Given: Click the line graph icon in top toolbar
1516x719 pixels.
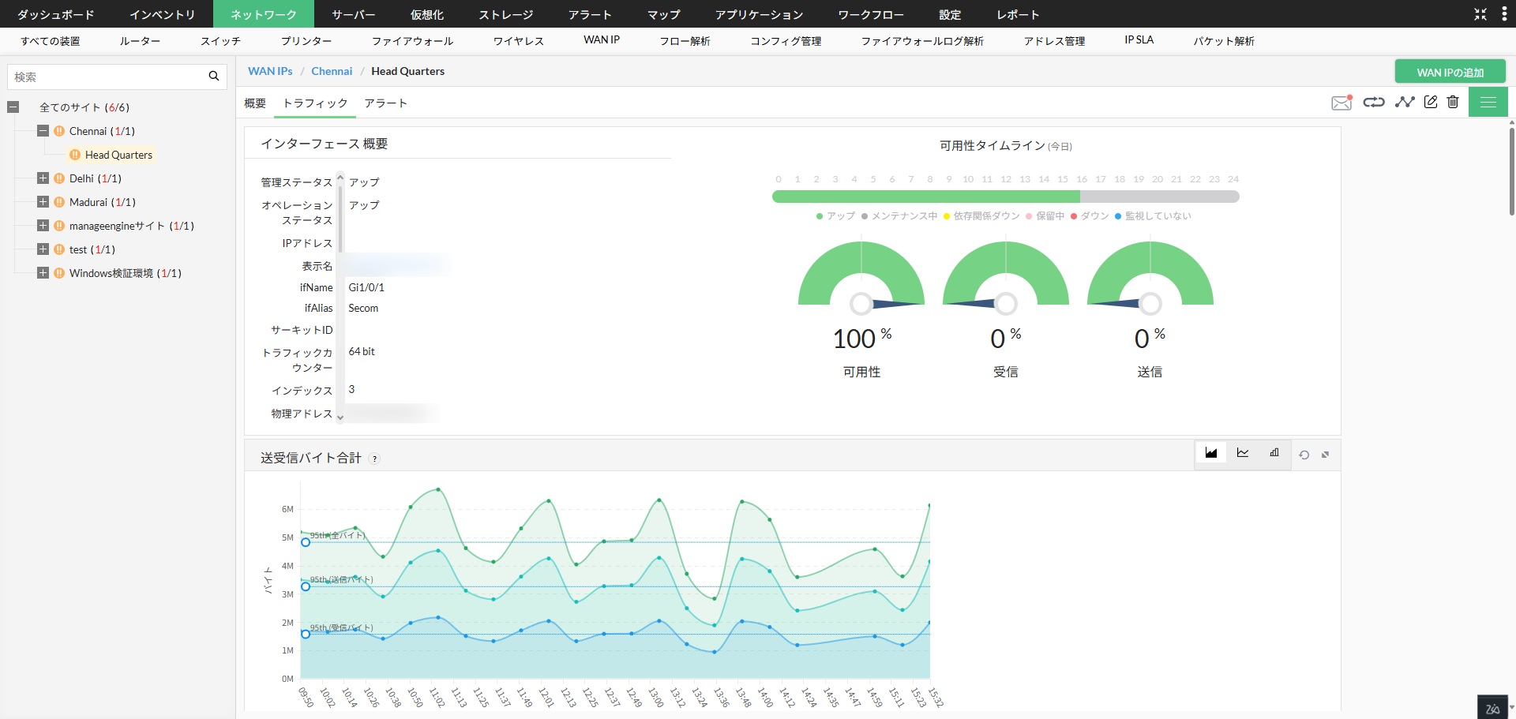Looking at the screenshot, I should click(1404, 102).
